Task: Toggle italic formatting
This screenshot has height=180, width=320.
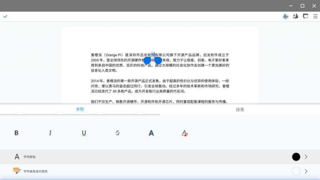Action: [50, 133]
